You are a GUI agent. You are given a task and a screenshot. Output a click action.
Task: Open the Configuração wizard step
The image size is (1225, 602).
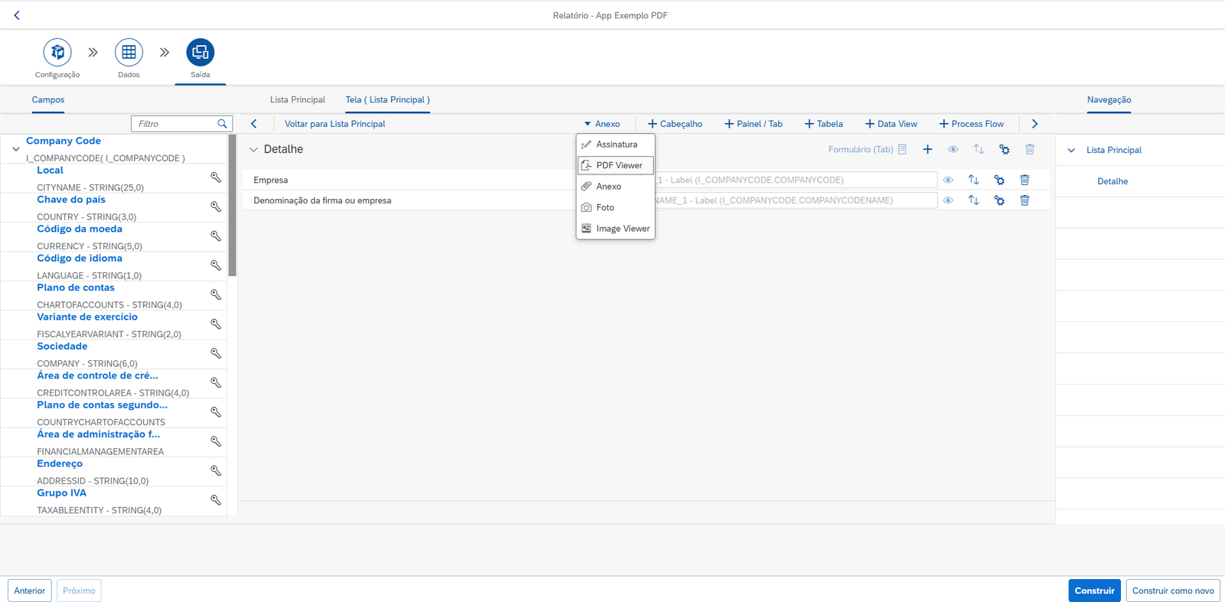57,52
